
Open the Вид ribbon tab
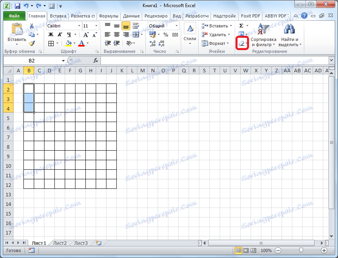click(x=177, y=16)
